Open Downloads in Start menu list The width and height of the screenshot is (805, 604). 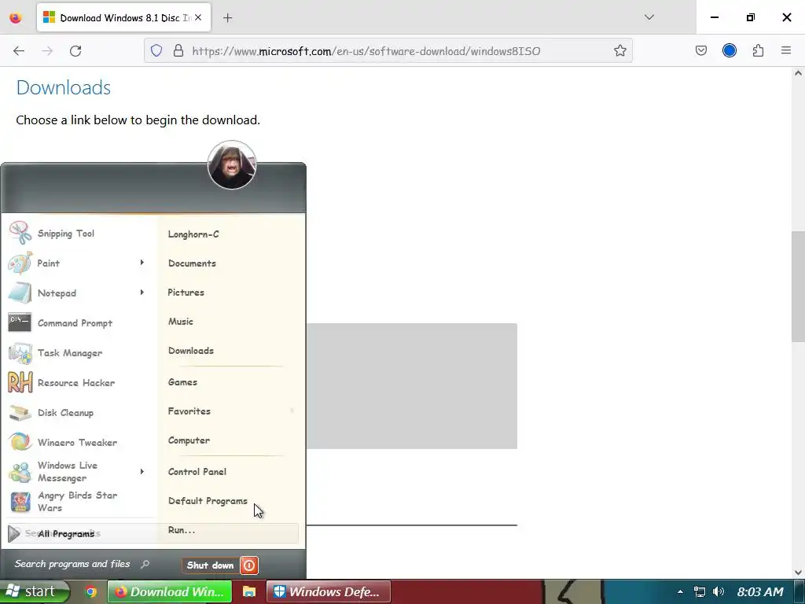click(191, 351)
